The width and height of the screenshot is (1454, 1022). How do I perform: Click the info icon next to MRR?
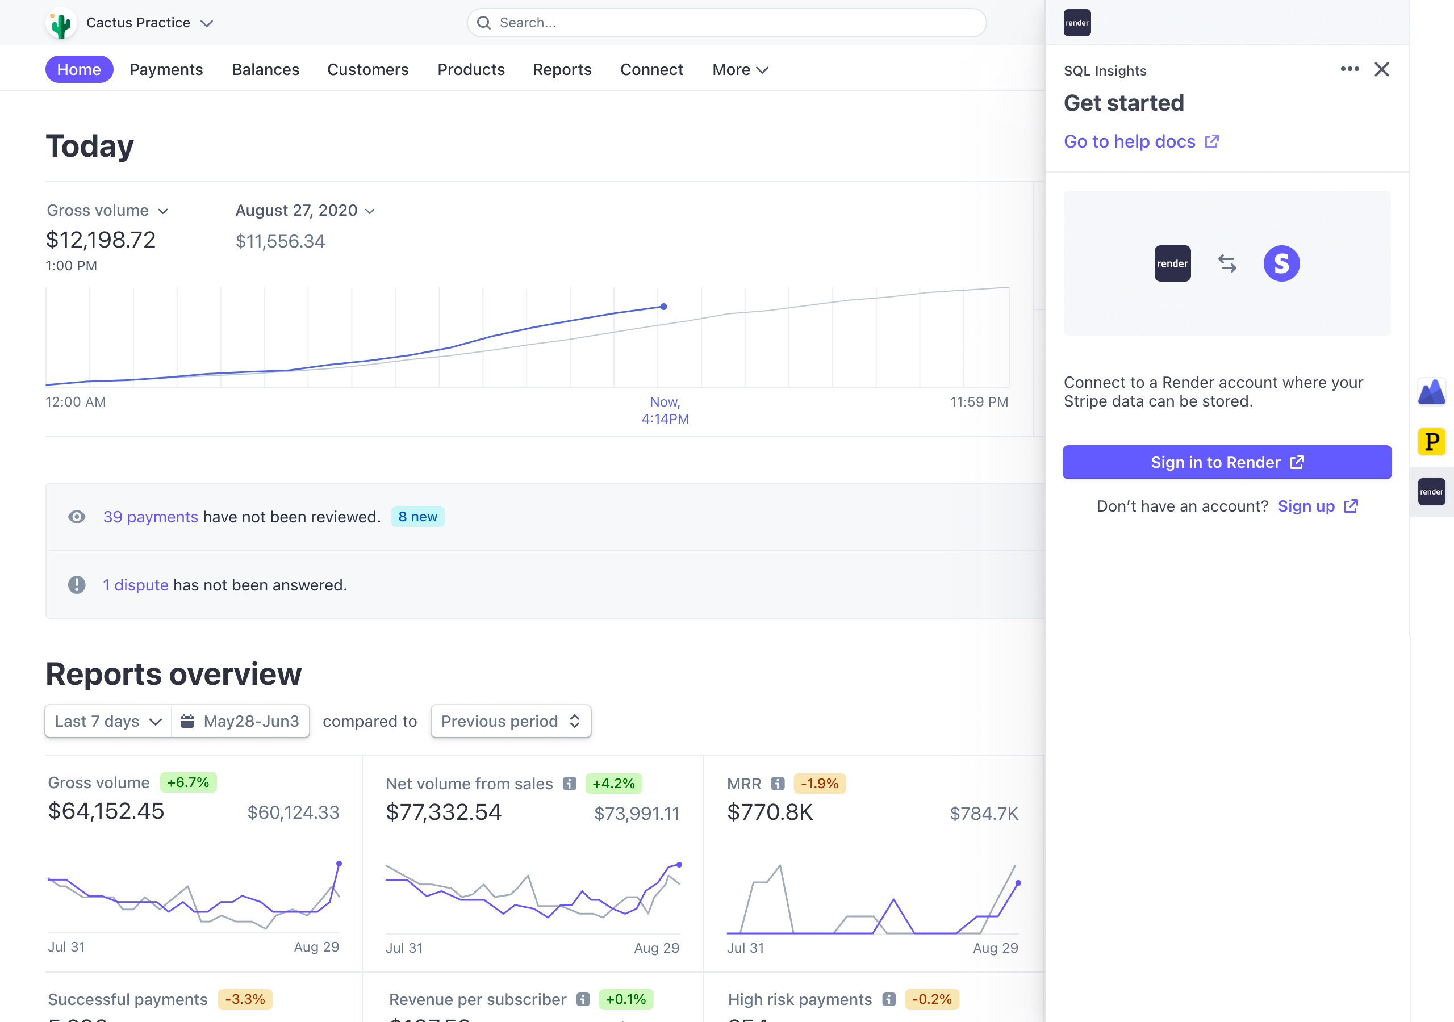tap(778, 784)
